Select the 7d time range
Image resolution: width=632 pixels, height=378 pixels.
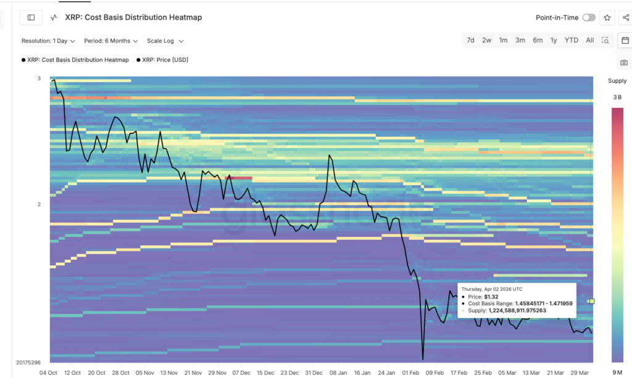click(x=470, y=41)
